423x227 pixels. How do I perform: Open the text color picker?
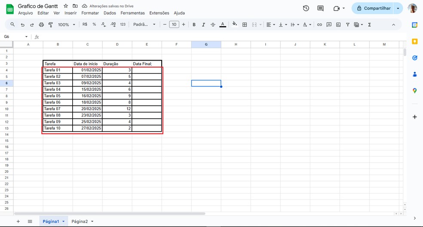[223, 25]
